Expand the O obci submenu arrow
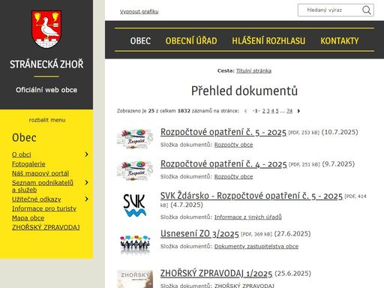This screenshot has height=288, width=384. point(86,154)
